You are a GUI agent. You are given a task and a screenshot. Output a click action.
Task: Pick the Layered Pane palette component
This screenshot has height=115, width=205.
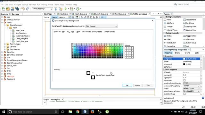[190, 30]
